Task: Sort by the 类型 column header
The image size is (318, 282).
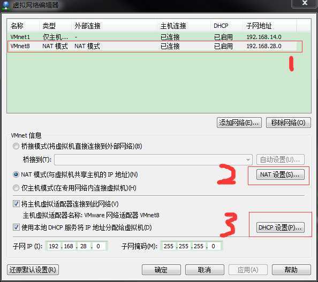Action: point(55,26)
